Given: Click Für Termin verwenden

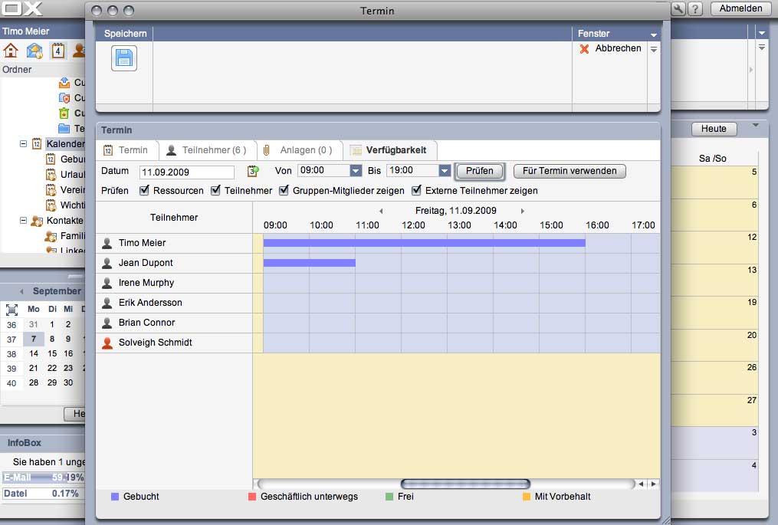Looking at the screenshot, I should (570, 172).
